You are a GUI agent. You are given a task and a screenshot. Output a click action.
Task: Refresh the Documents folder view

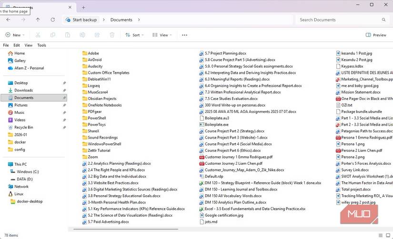52,20
